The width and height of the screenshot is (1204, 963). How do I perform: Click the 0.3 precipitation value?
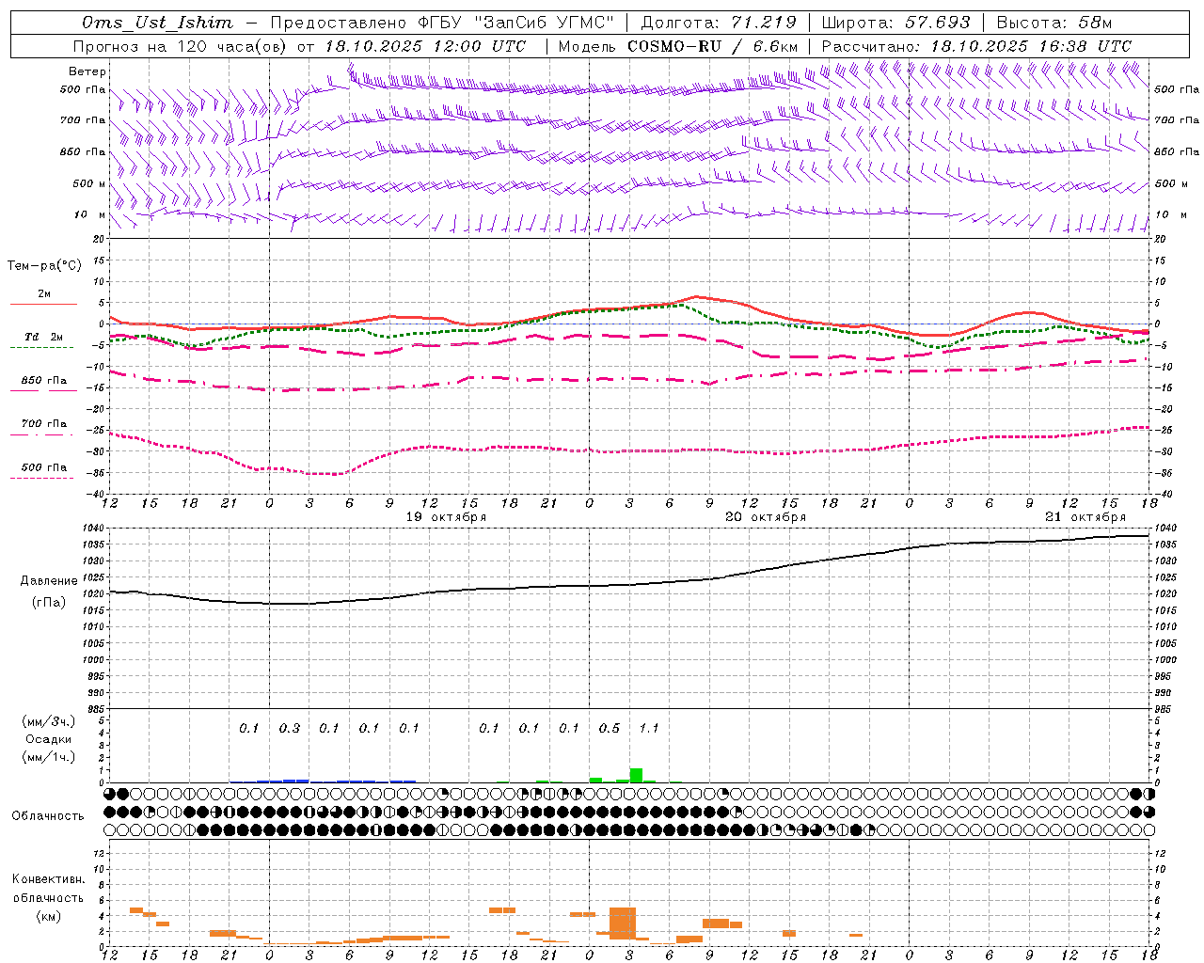pos(289,729)
